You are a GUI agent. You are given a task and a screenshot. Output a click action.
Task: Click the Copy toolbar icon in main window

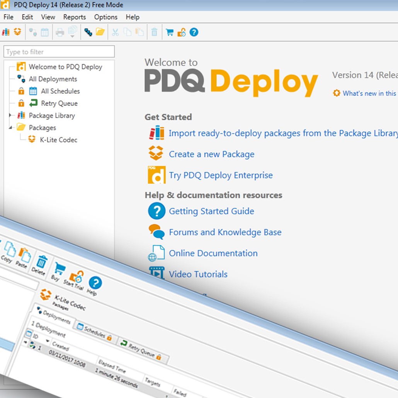pyautogui.click(x=128, y=32)
